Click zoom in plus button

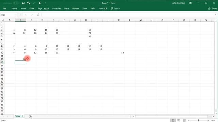[x=208, y=120]
